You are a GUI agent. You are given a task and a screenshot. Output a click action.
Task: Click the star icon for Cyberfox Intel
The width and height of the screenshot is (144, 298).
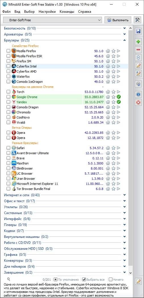(113, 66)
